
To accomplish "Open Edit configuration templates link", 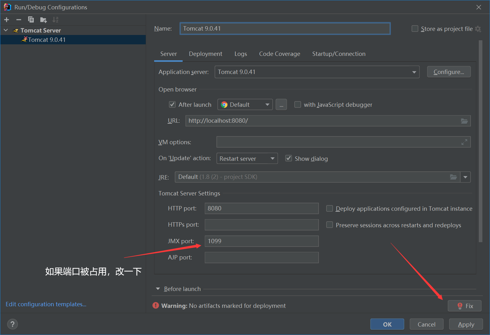I will click(x=46, y=304).
